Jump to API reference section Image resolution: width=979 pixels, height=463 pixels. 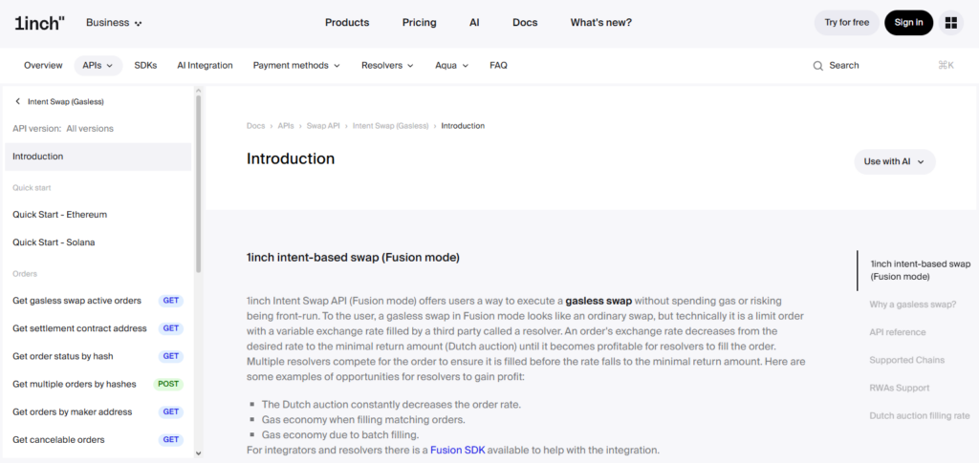click(897, 332)
